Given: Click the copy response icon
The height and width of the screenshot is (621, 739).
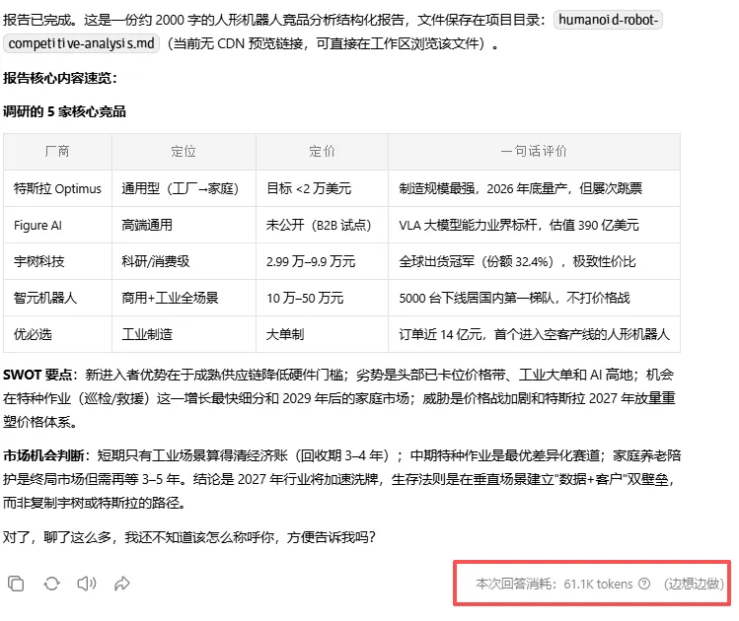Looking at the screenshot, I should click(x=16, y=584).
